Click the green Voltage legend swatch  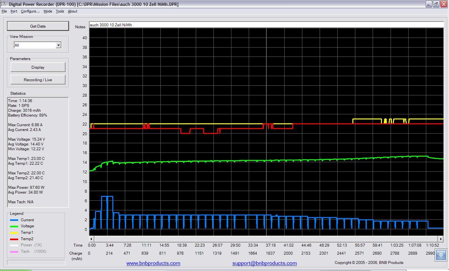pos(14,226)
